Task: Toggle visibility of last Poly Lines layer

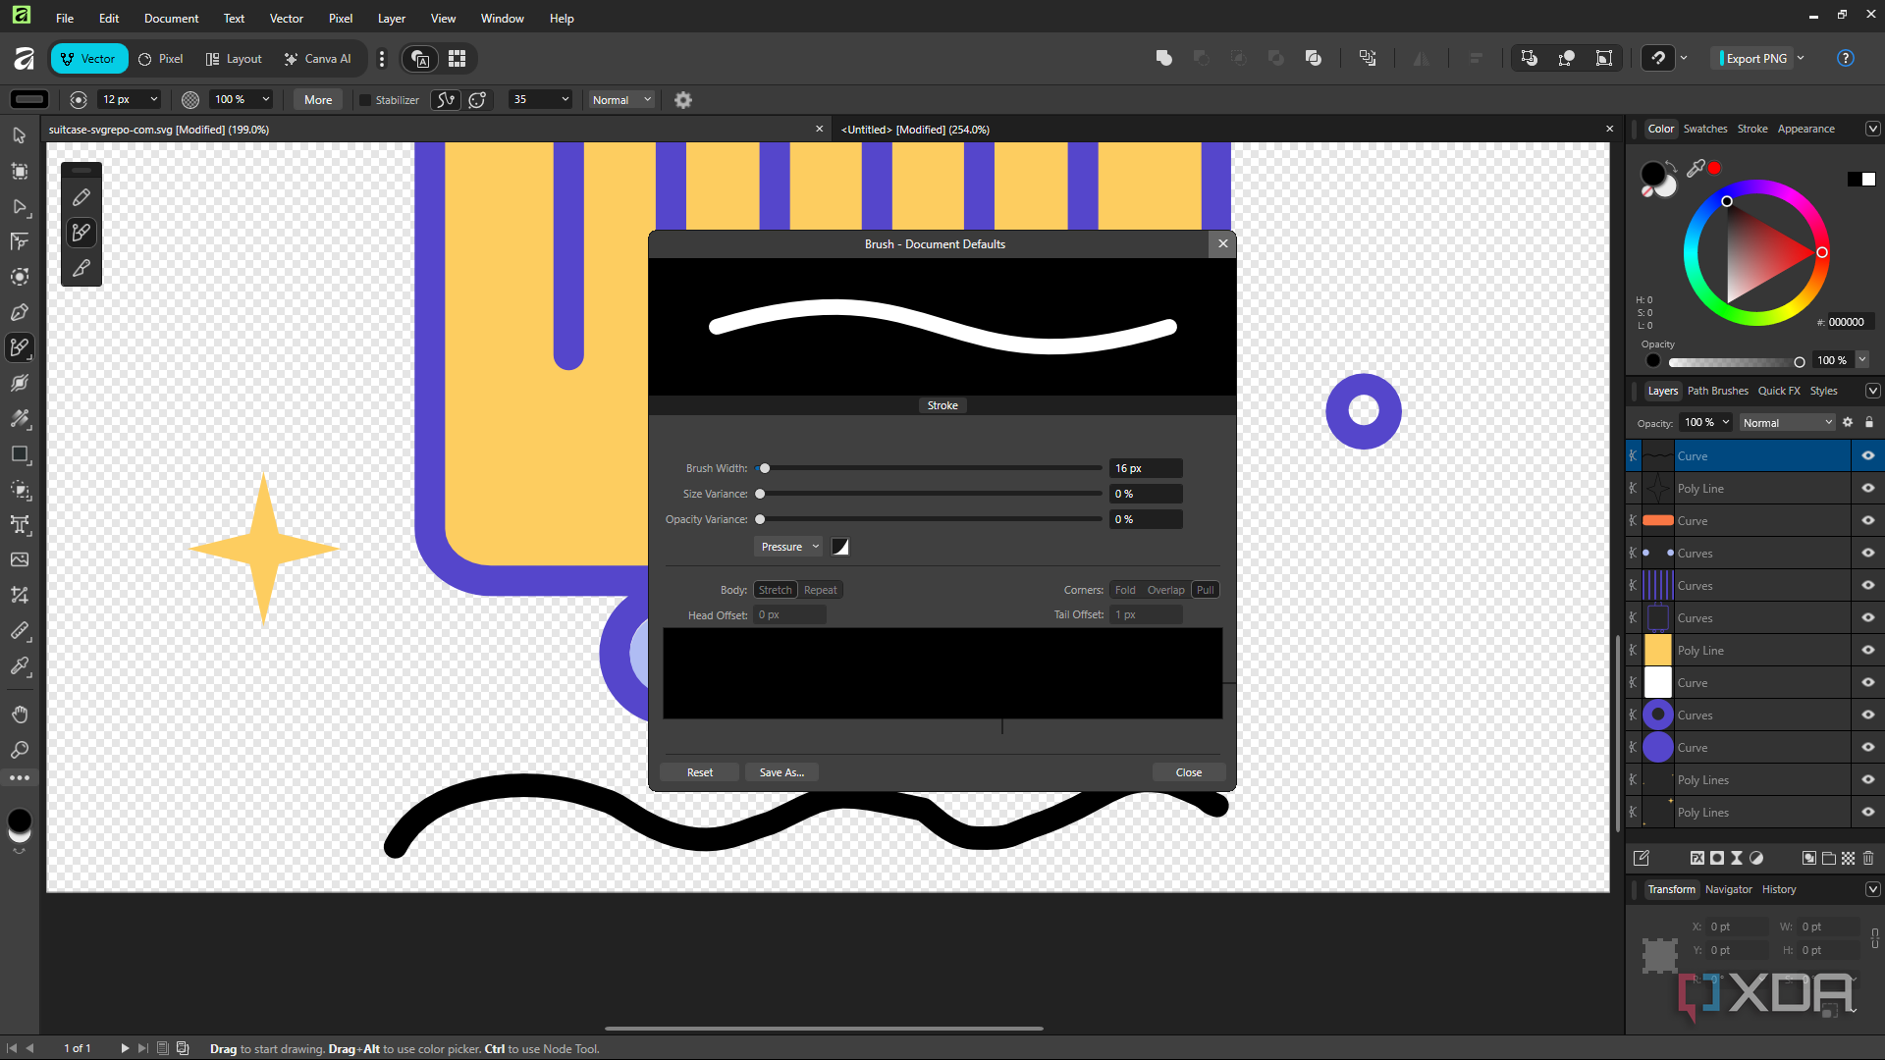Action: (x=1868, y=812)
